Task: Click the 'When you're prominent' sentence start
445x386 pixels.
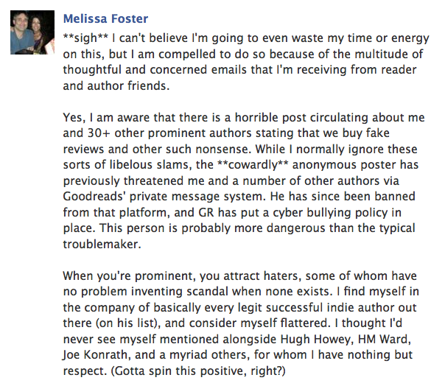Action: pyautogui.click(x=129, y=276)
